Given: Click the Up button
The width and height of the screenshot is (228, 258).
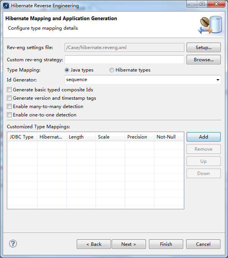Looking at the screenshot, I should (x=204, y=161).
